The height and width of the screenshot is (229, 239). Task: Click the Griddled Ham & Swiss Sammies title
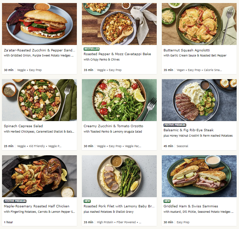click(x=191, y=206)
